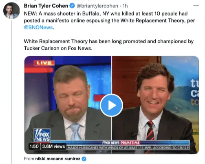Open the right half of the video thumbnail

[x=155, y=105]
